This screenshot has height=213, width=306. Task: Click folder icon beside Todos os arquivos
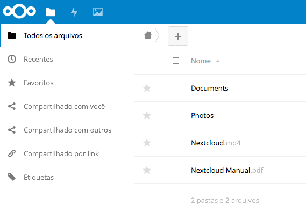tap(12, 35)
